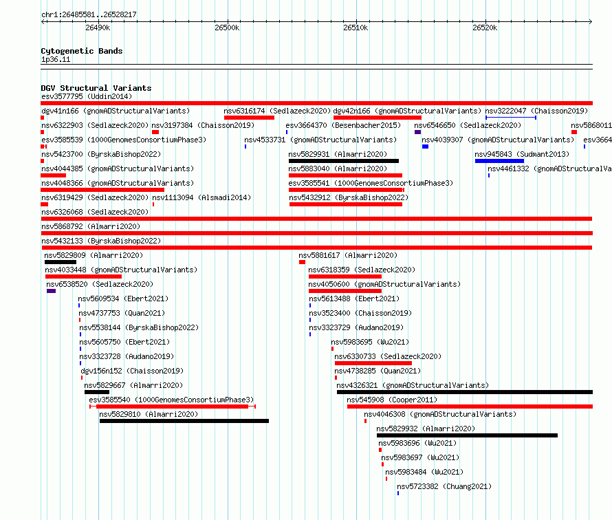
Task: Click the nsv3197384 (Chaisson2019) label
Action: pos(203,125)
